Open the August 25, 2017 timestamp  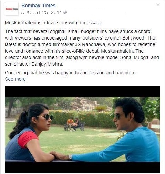41,12
